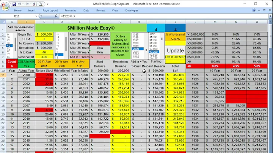Click the Update button
273x153 pixels.
click(x=175, y=50)
